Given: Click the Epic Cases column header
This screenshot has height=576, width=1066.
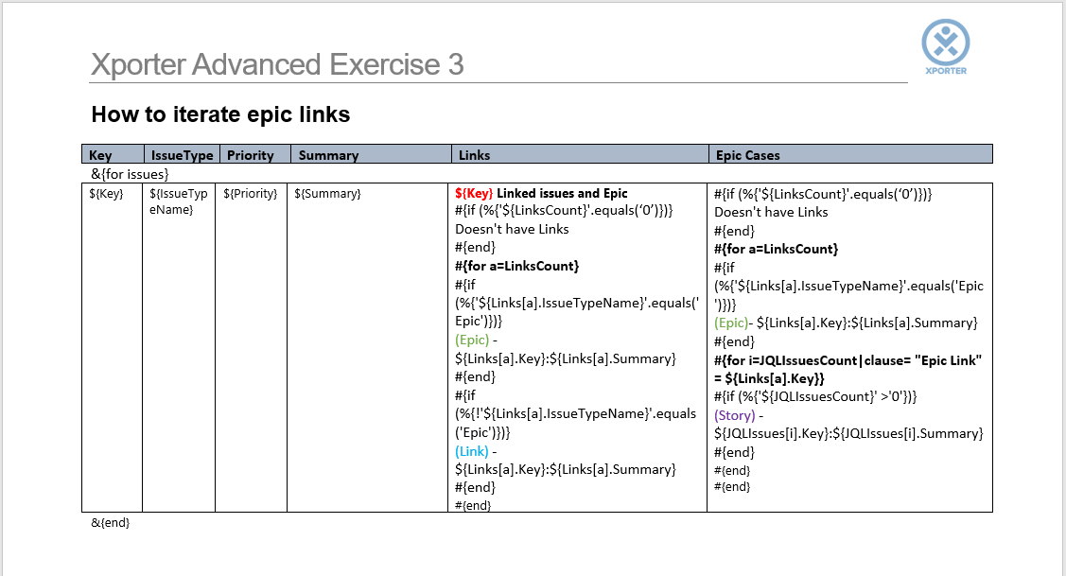Looking at the screenshot, I should tap(747, 155).
